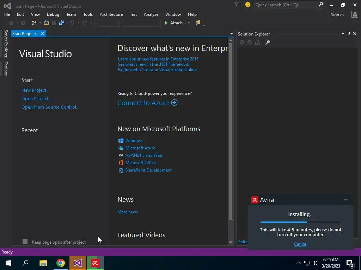Click the taskbar search magnifier
The width and height of the screenshot is (361, 270).
[x=25, y=263]
